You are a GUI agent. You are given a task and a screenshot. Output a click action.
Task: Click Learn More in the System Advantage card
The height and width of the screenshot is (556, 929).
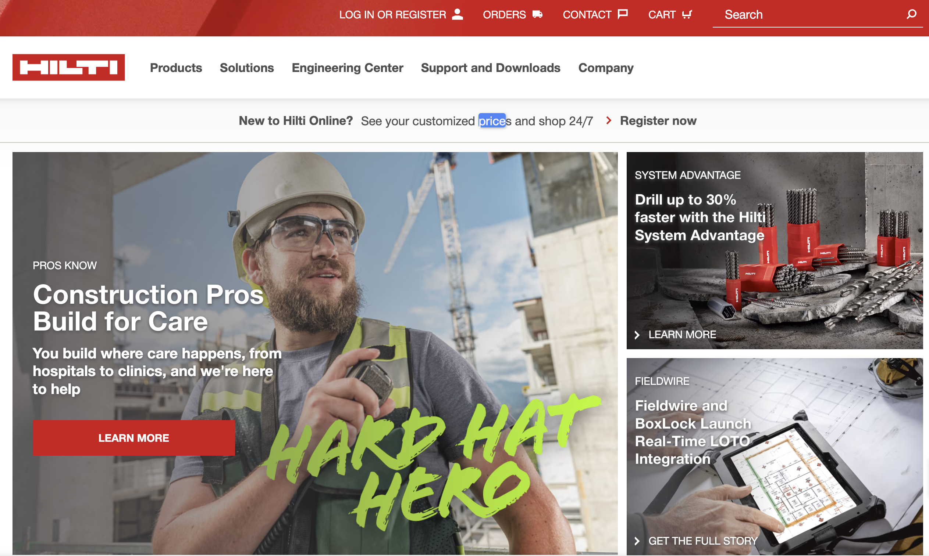(x=682, y=335)
